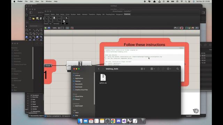Image resolution: width=223 pixels, height=125 pixels.
Task: Click the print icon in the Rhino toolbar
Action: [41, 18]
